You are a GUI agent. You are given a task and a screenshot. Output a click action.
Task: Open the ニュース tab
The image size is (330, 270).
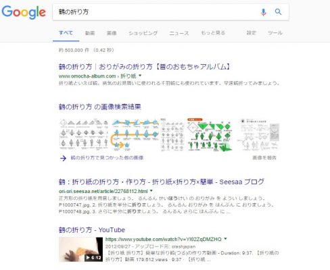point(179,33)
